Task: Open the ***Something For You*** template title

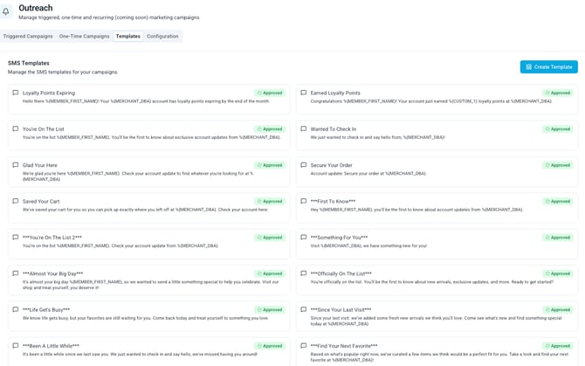Action: click(339, 238)
